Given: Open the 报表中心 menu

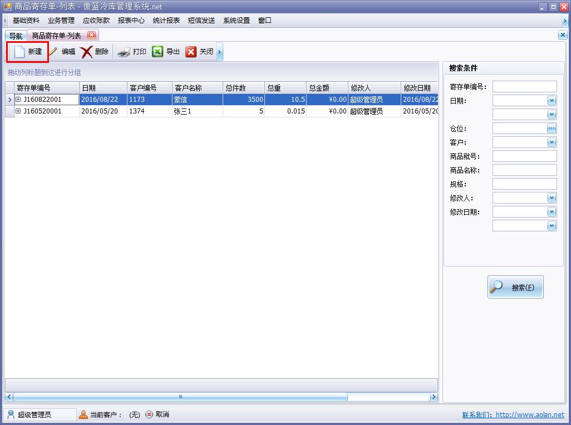Looking at the screenshot, I should (x=131, y=21).
